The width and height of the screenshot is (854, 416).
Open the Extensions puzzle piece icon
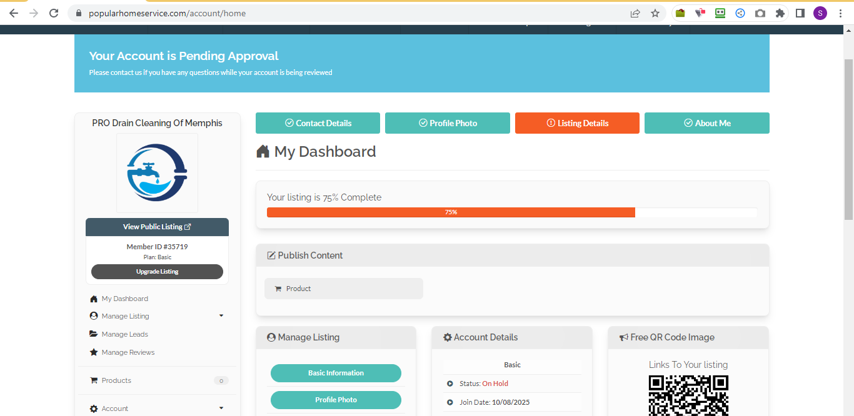pyautogui.click(x=780, y=13)
